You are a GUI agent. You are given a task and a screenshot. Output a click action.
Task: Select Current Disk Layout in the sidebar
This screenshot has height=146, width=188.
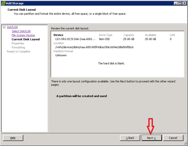click(x=26, y=39)
